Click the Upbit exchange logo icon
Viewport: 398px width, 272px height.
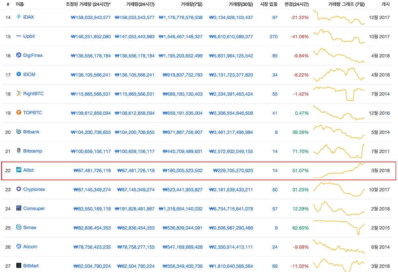(19, 36)
